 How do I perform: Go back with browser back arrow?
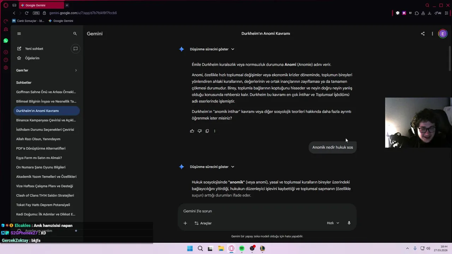14,13
